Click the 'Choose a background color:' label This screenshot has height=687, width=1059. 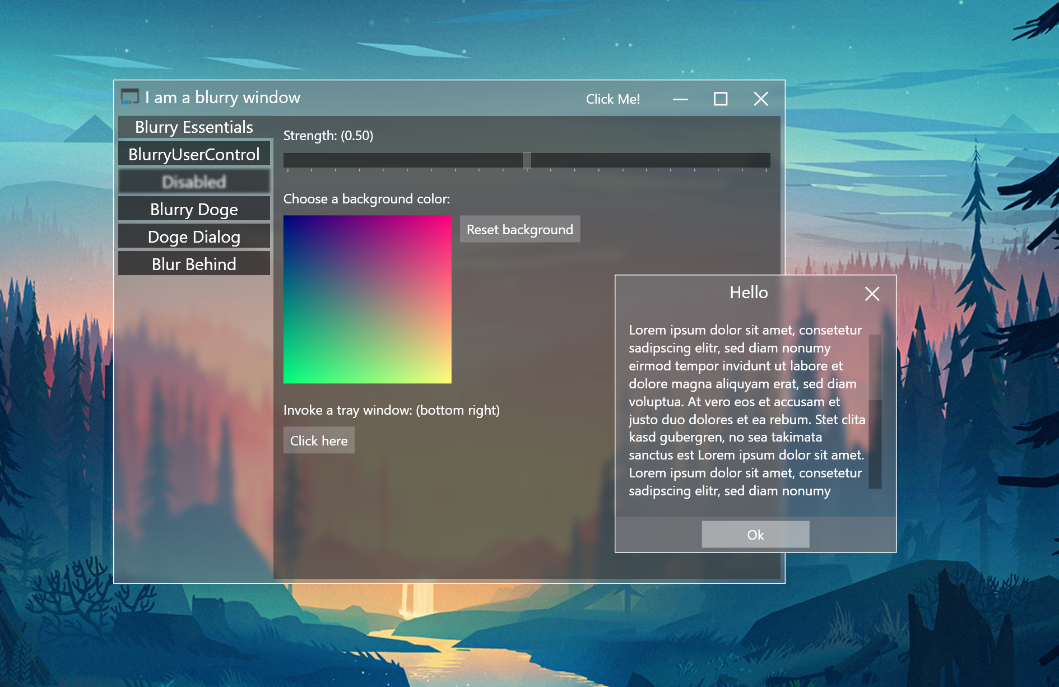click(x=366, y=199)
